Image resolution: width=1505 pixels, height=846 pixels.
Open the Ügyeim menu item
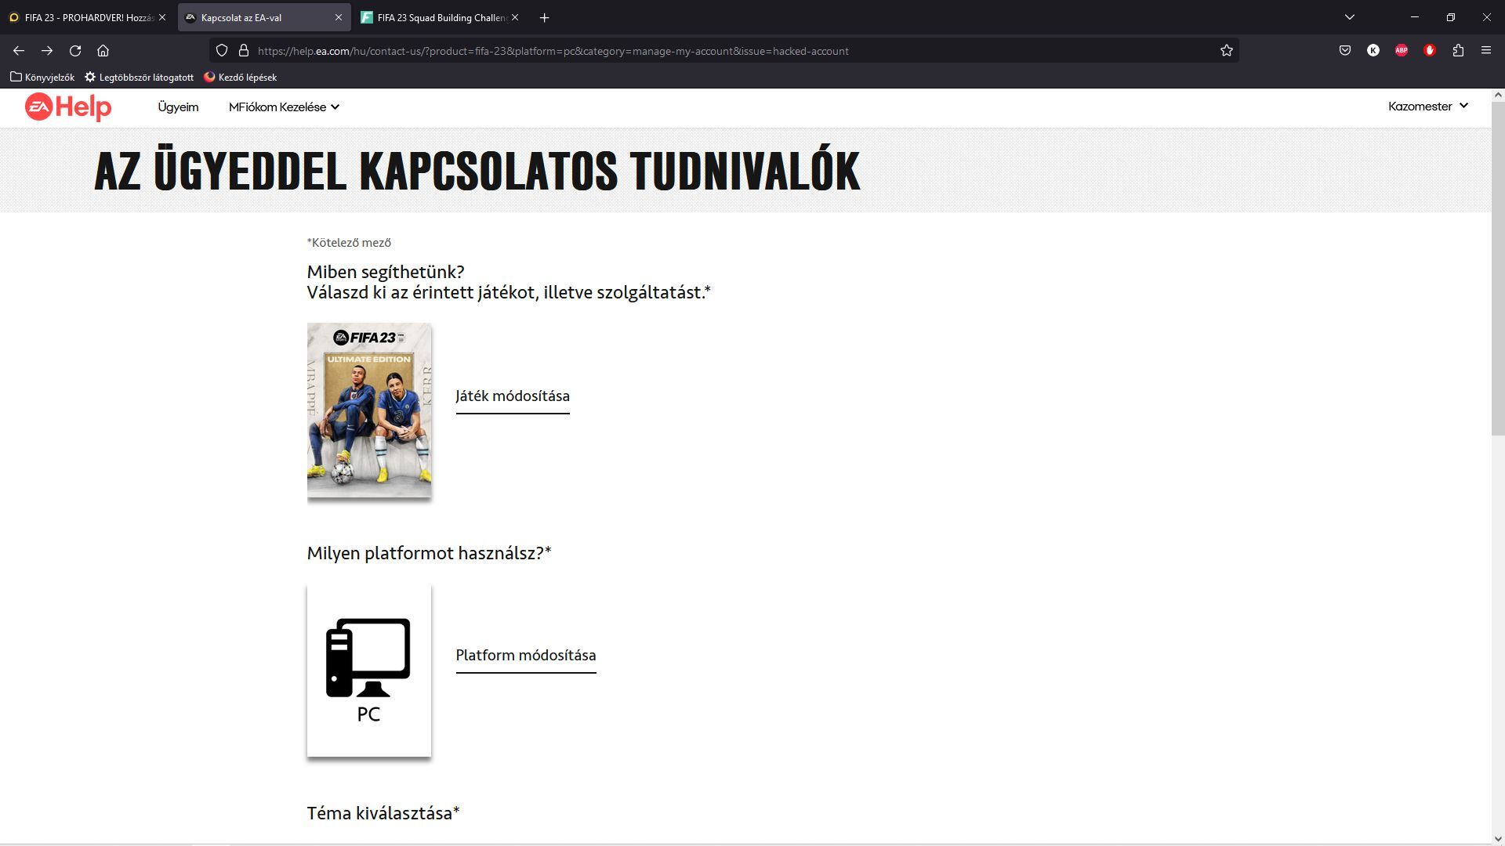[x=178, y=107]
